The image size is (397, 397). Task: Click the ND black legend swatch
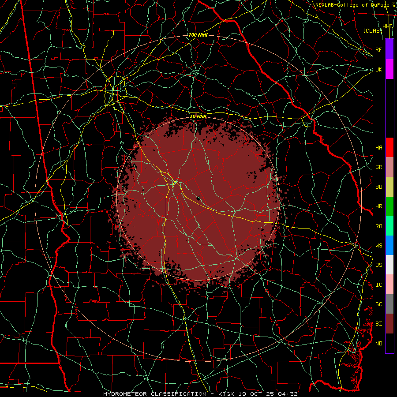[x=390, y=343]
